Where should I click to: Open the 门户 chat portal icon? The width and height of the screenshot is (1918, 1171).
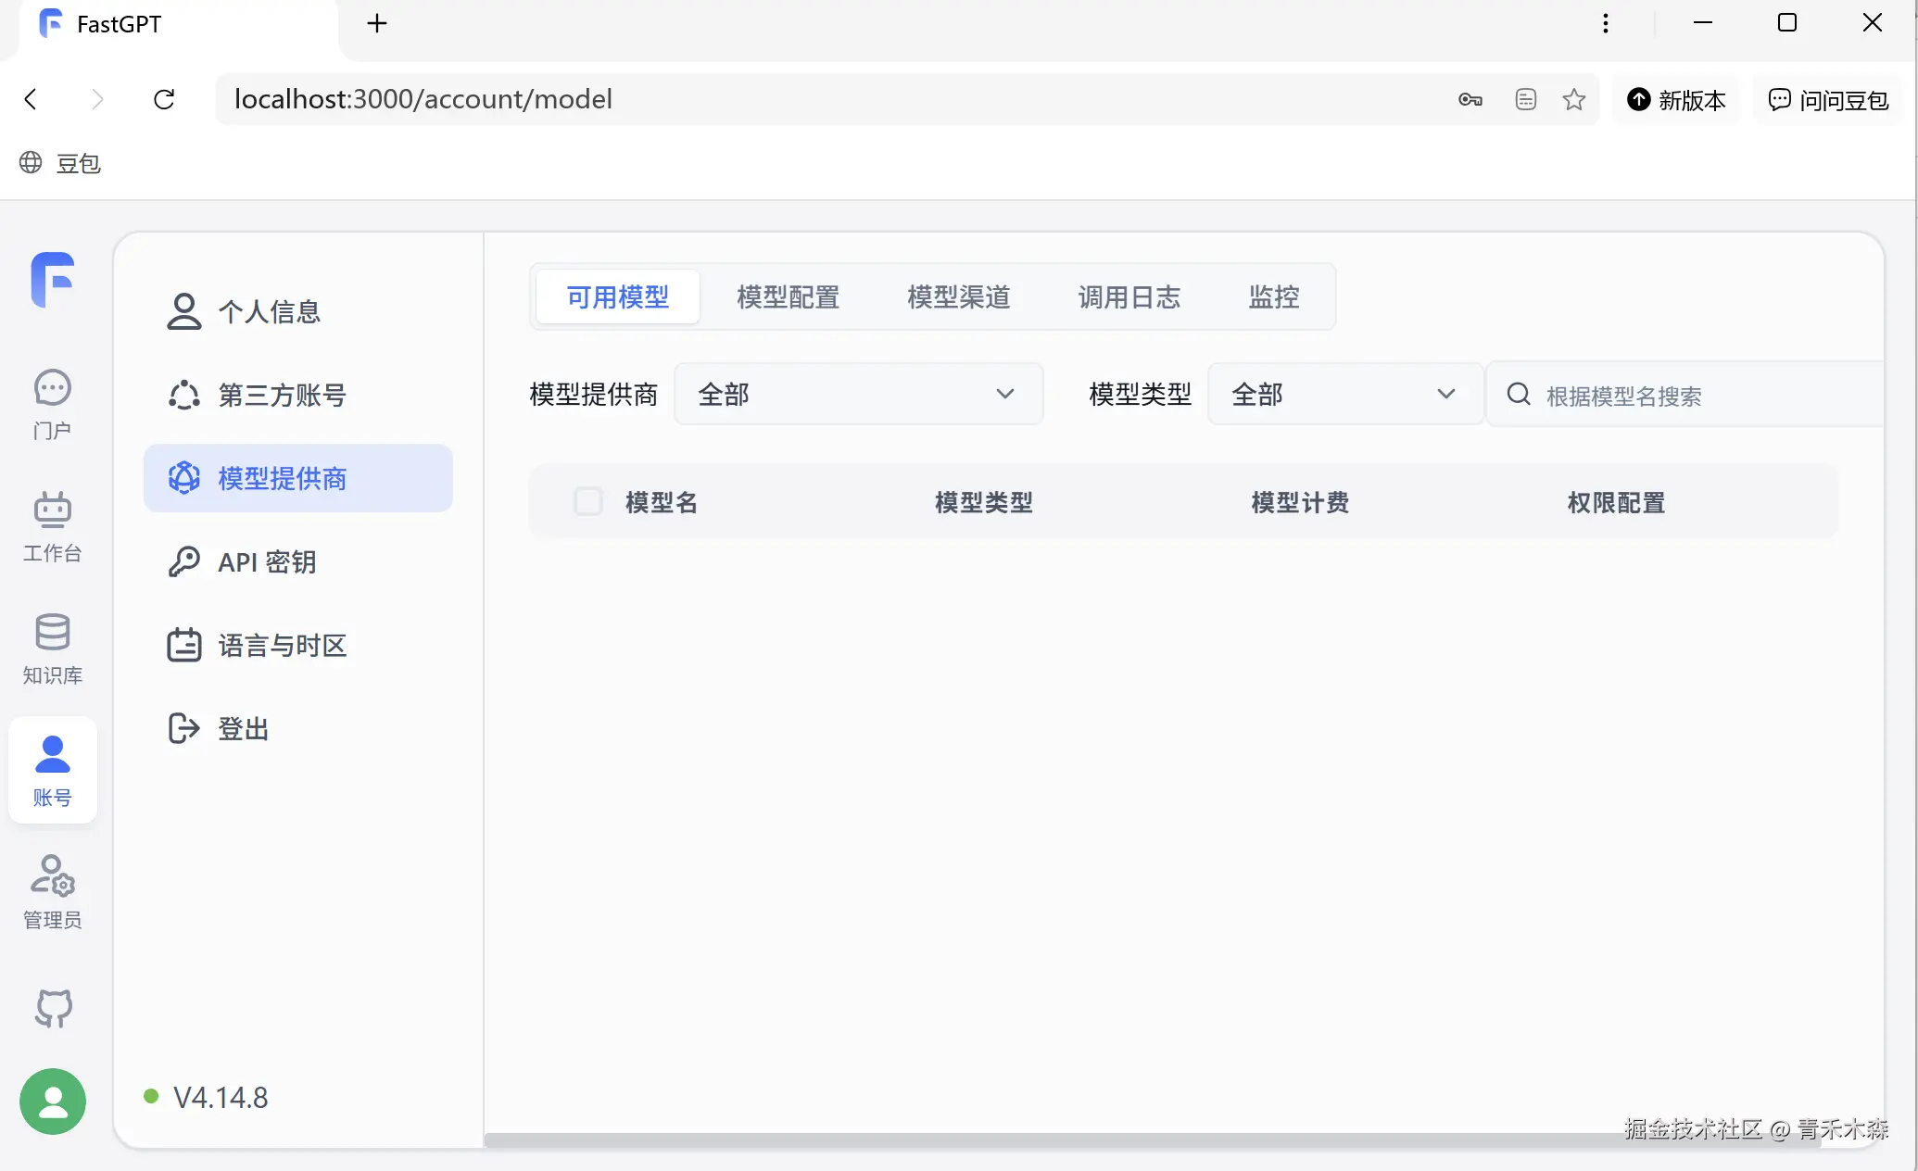(x=52, y=388)
